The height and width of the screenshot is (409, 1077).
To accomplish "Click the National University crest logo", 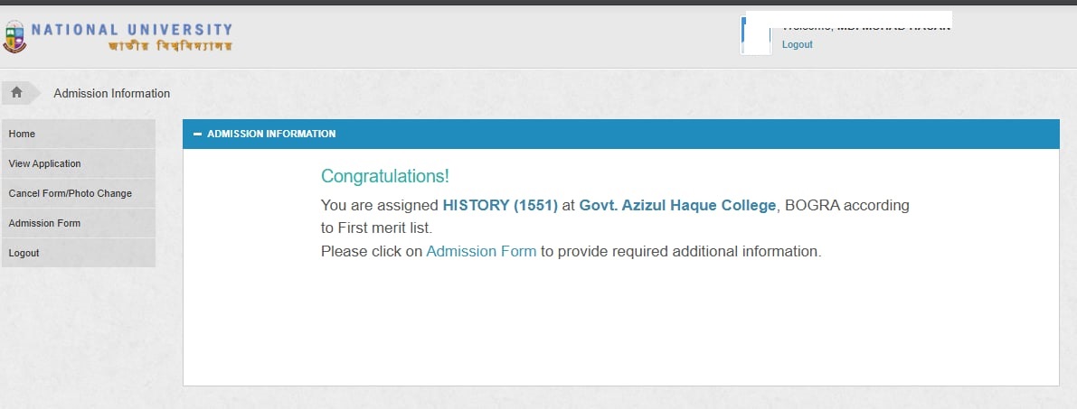I will tap(14, 37).
